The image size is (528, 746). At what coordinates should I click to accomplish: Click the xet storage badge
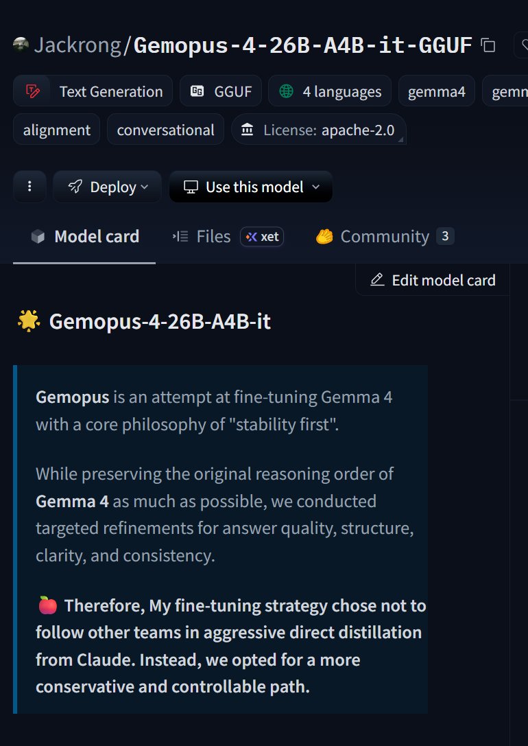(262, 237)
